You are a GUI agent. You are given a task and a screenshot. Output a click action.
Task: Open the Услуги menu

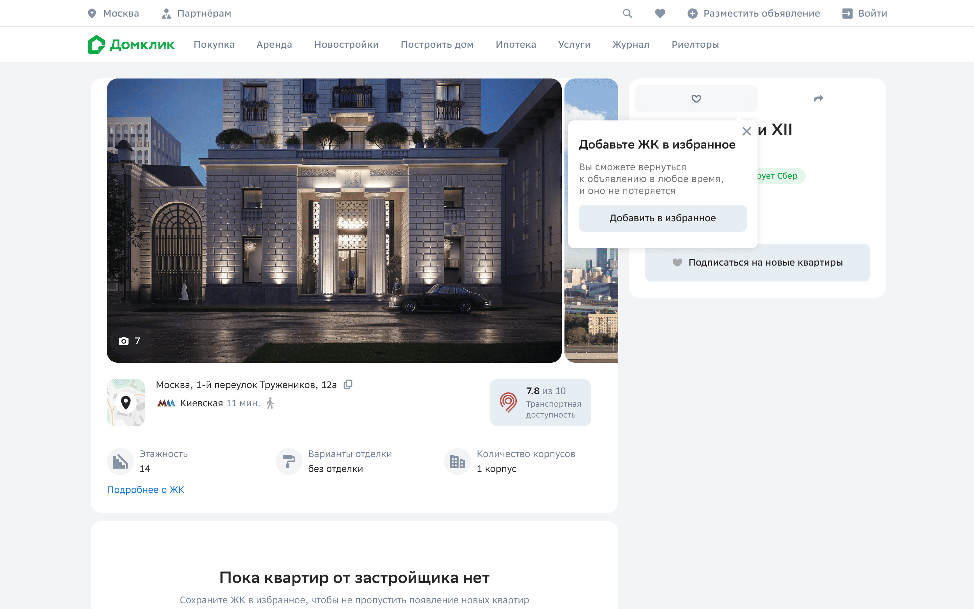click(x=574, y=44)
